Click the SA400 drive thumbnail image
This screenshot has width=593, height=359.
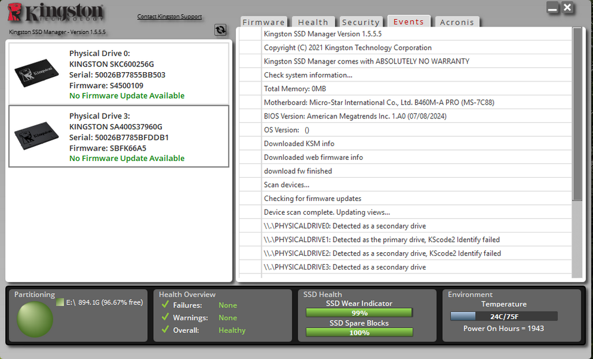[x=35, y=136]
